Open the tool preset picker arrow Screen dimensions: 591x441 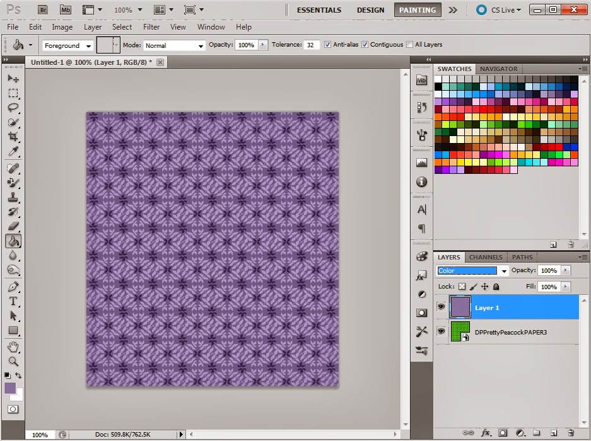(30, 45)
